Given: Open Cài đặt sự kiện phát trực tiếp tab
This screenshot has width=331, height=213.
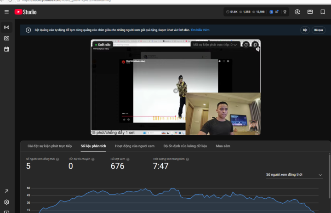Looking at the screenshot, I should (50, 146).
